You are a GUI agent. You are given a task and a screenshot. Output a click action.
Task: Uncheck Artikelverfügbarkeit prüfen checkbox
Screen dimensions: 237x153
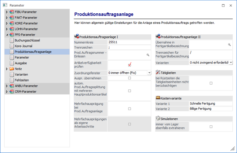click(130, 64)
